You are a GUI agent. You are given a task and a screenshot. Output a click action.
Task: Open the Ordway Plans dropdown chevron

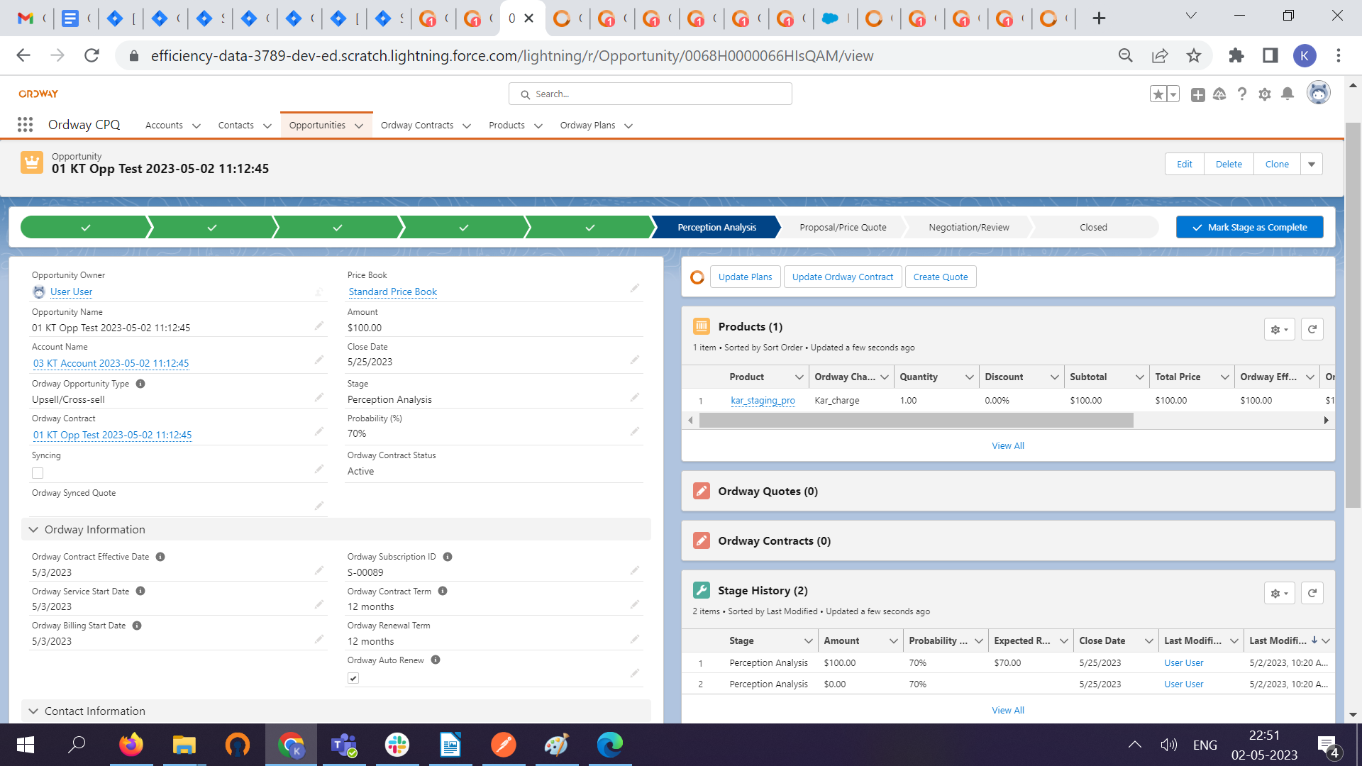(x=629, y=126)
